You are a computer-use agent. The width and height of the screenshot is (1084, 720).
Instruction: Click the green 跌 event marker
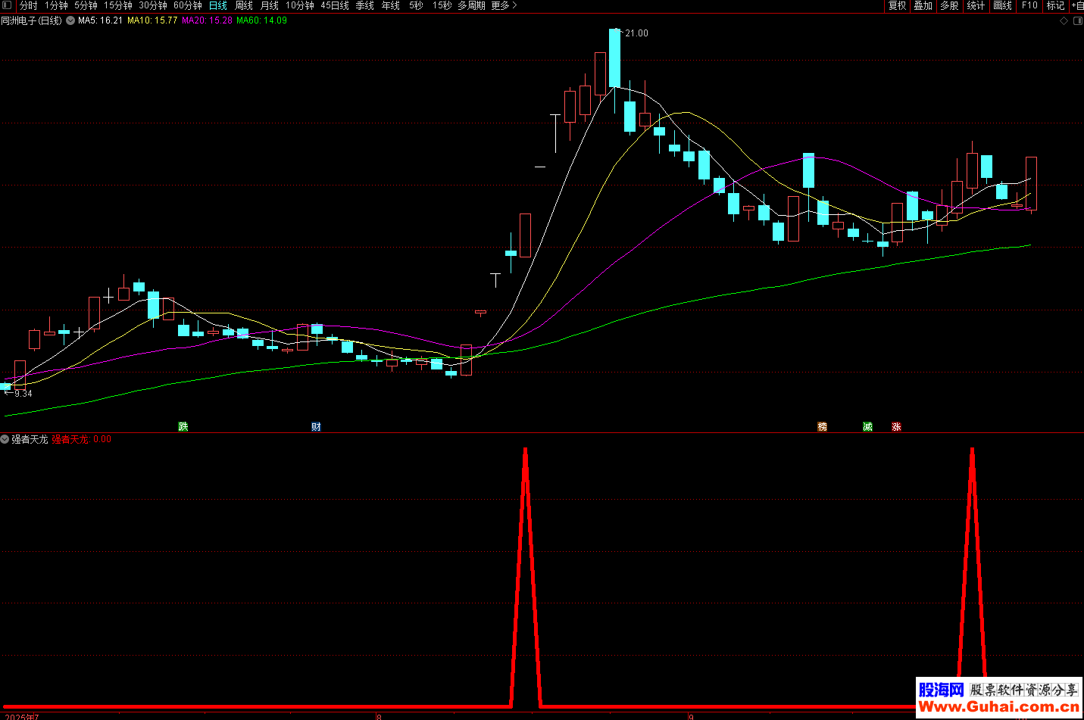point(183,427)
